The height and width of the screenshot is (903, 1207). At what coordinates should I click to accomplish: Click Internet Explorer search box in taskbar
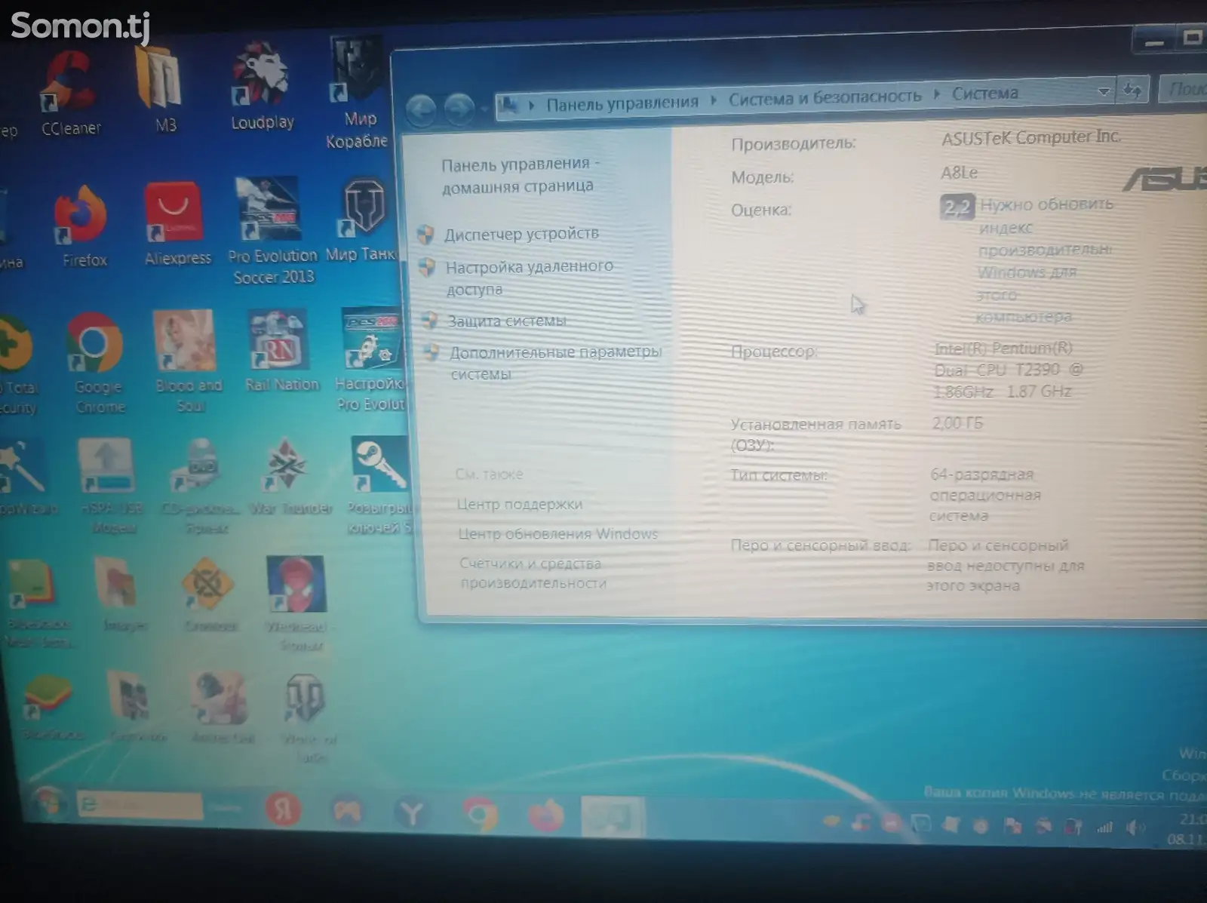pyautogui.click(x=140, y=805)
